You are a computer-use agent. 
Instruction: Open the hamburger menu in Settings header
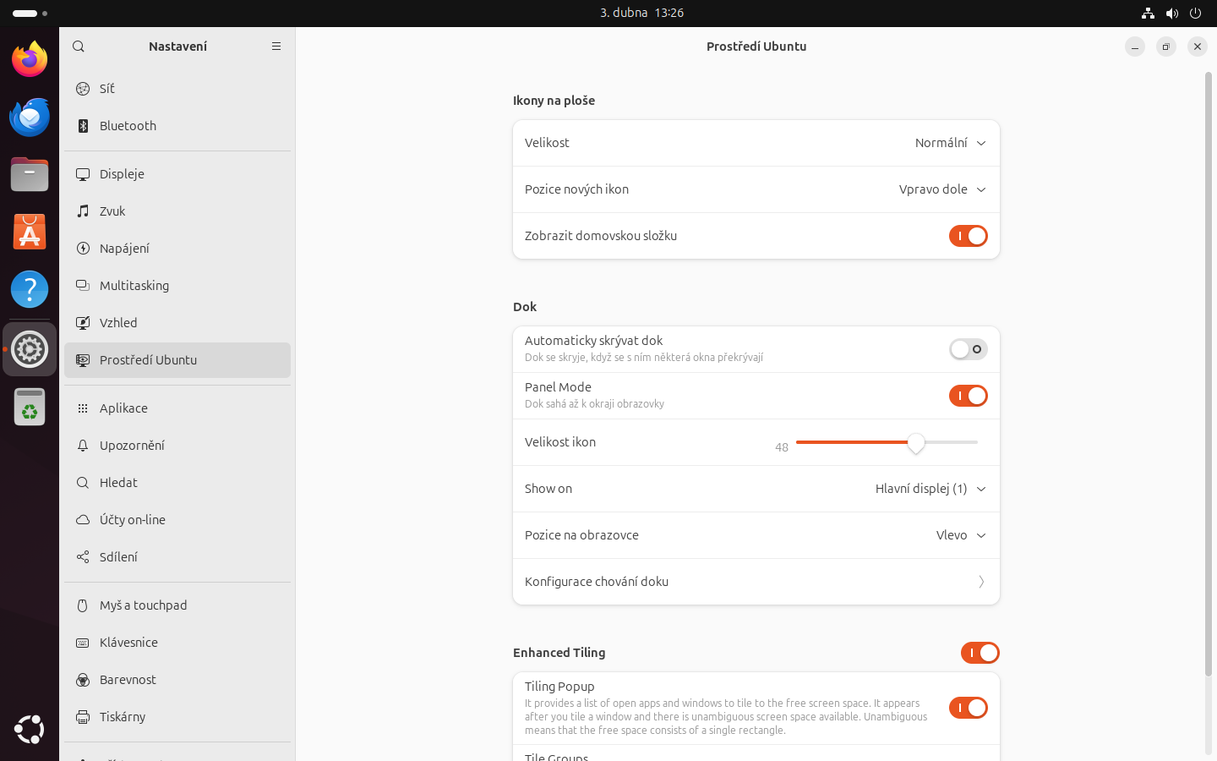click(276, 47)
